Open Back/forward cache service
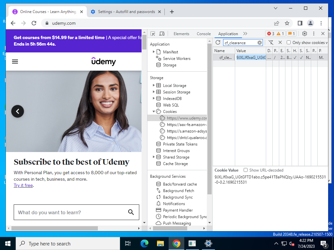This screenshot has width=334, height=250. [x=180, y=184]
